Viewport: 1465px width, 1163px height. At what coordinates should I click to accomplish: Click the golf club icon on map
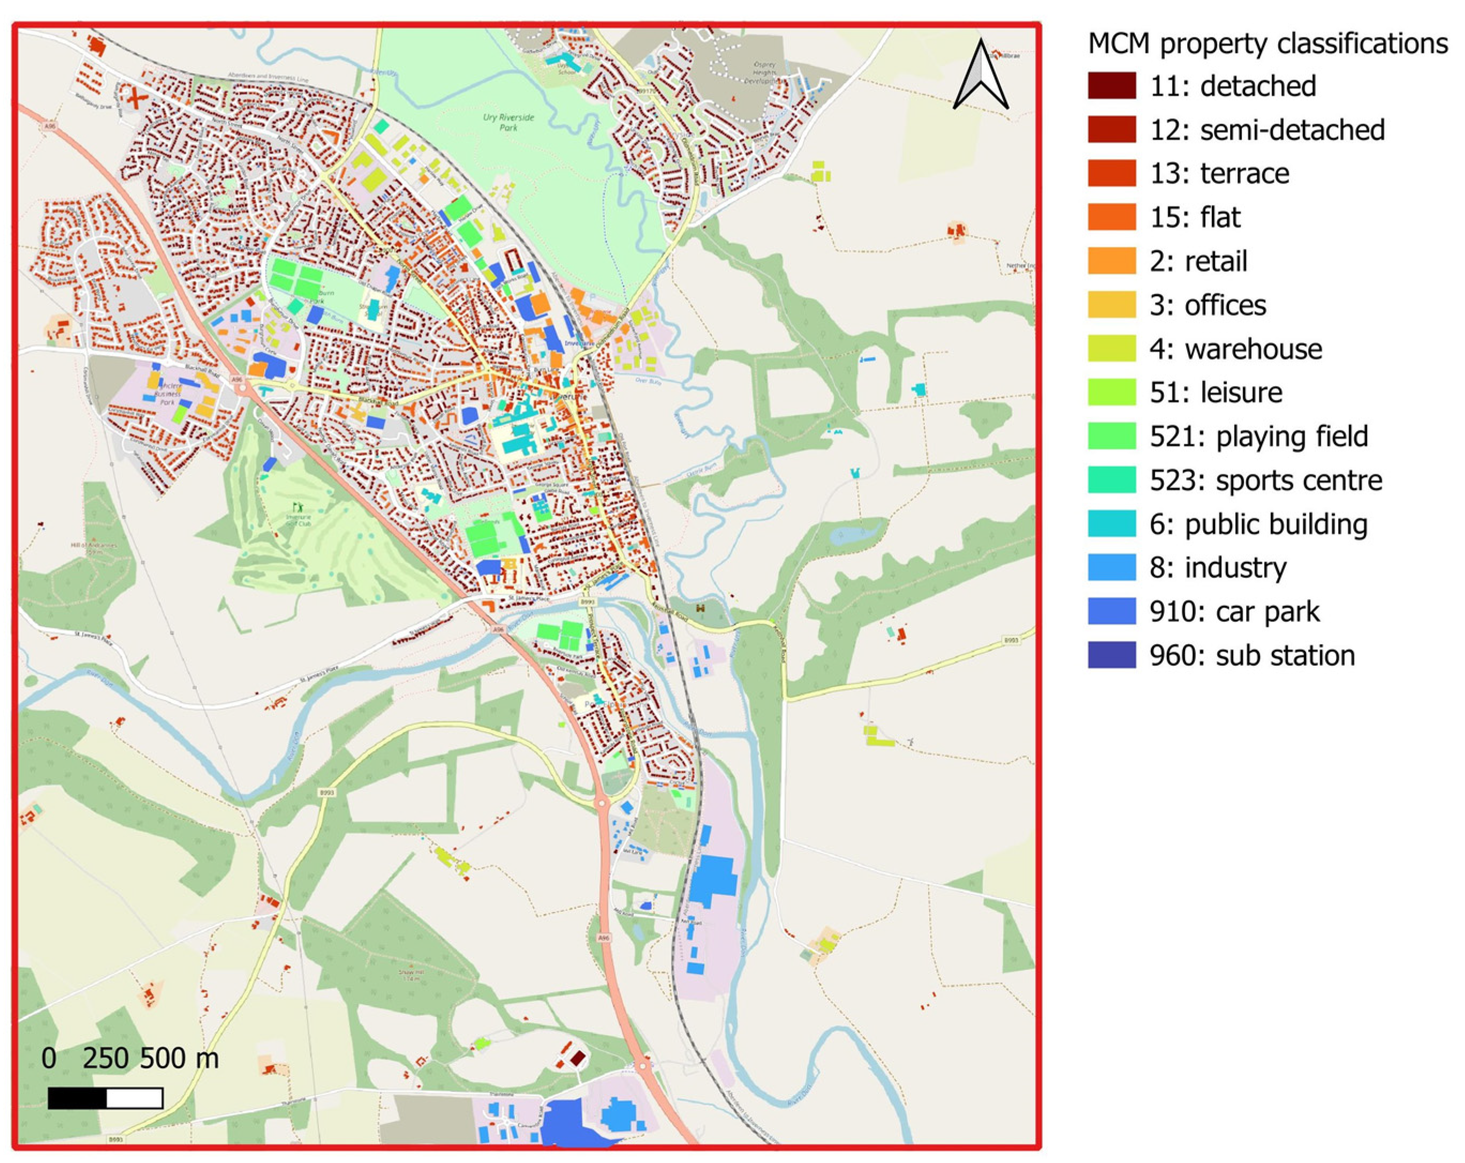coord(297,507)
